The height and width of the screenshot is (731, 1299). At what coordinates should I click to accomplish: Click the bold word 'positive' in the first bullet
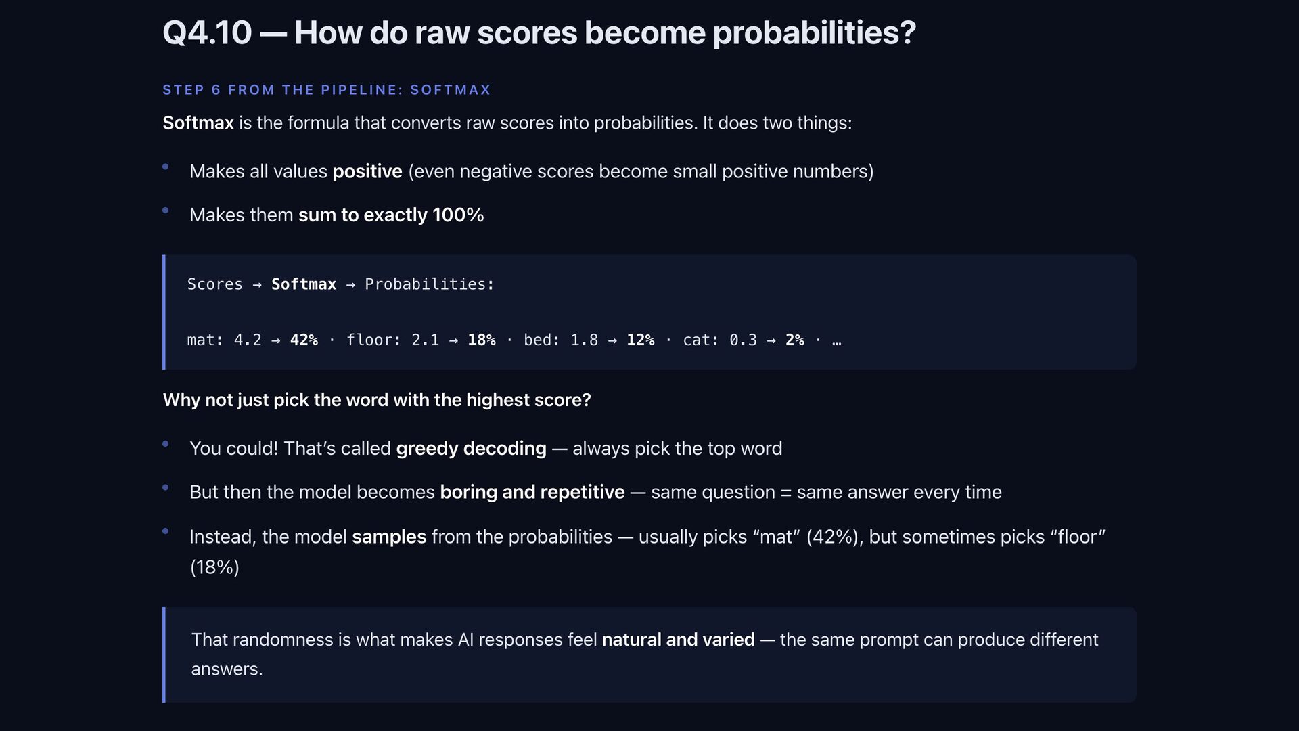coord(367,171)
